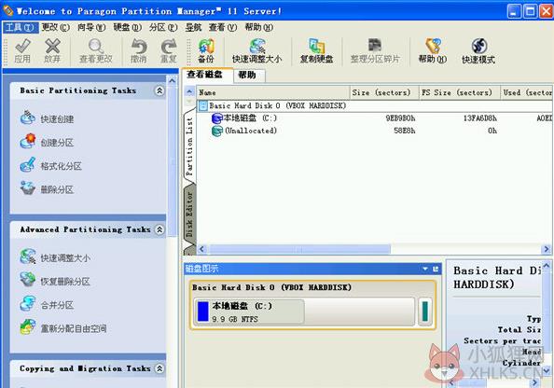The width and height of the screenshot is (554, 388).
Task: Select the teal unallocated space block
Action: [x=425, y=312]
